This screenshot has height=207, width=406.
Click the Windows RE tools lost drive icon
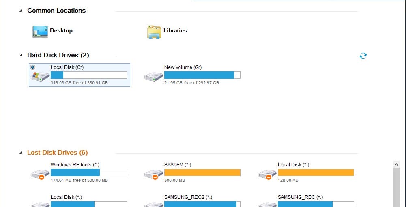[40, 174]
